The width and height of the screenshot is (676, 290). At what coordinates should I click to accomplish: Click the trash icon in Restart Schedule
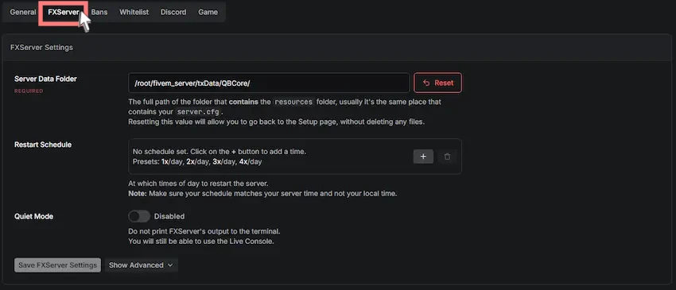pyautogui.click(x=447, y=157)
